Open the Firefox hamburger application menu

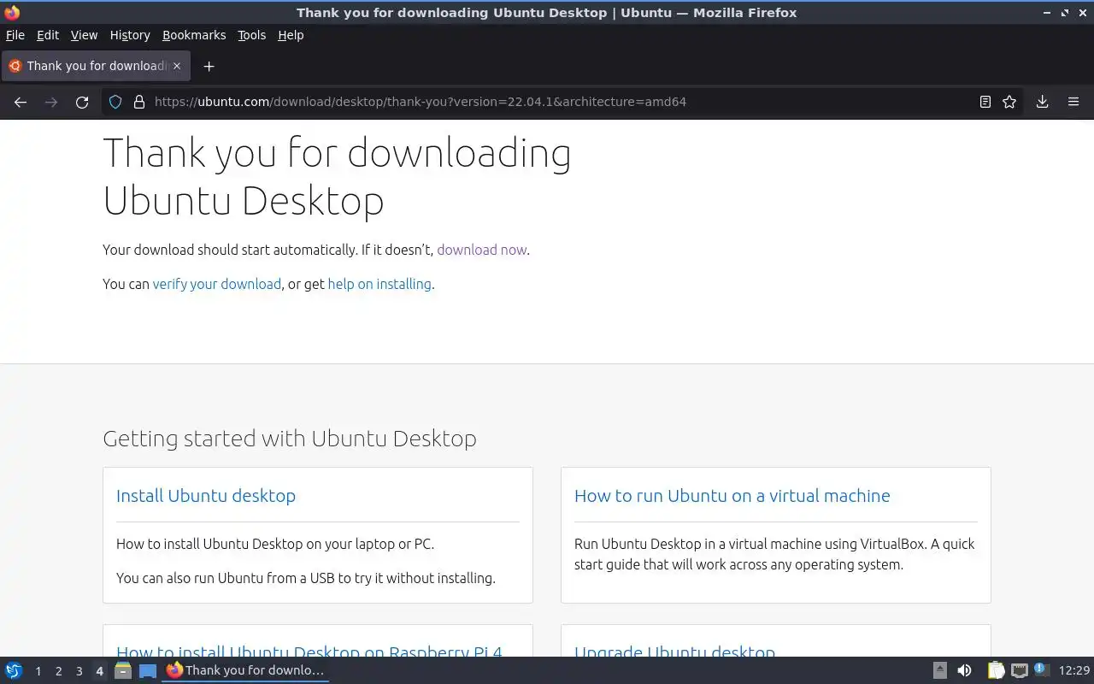tap(1073, 102)
